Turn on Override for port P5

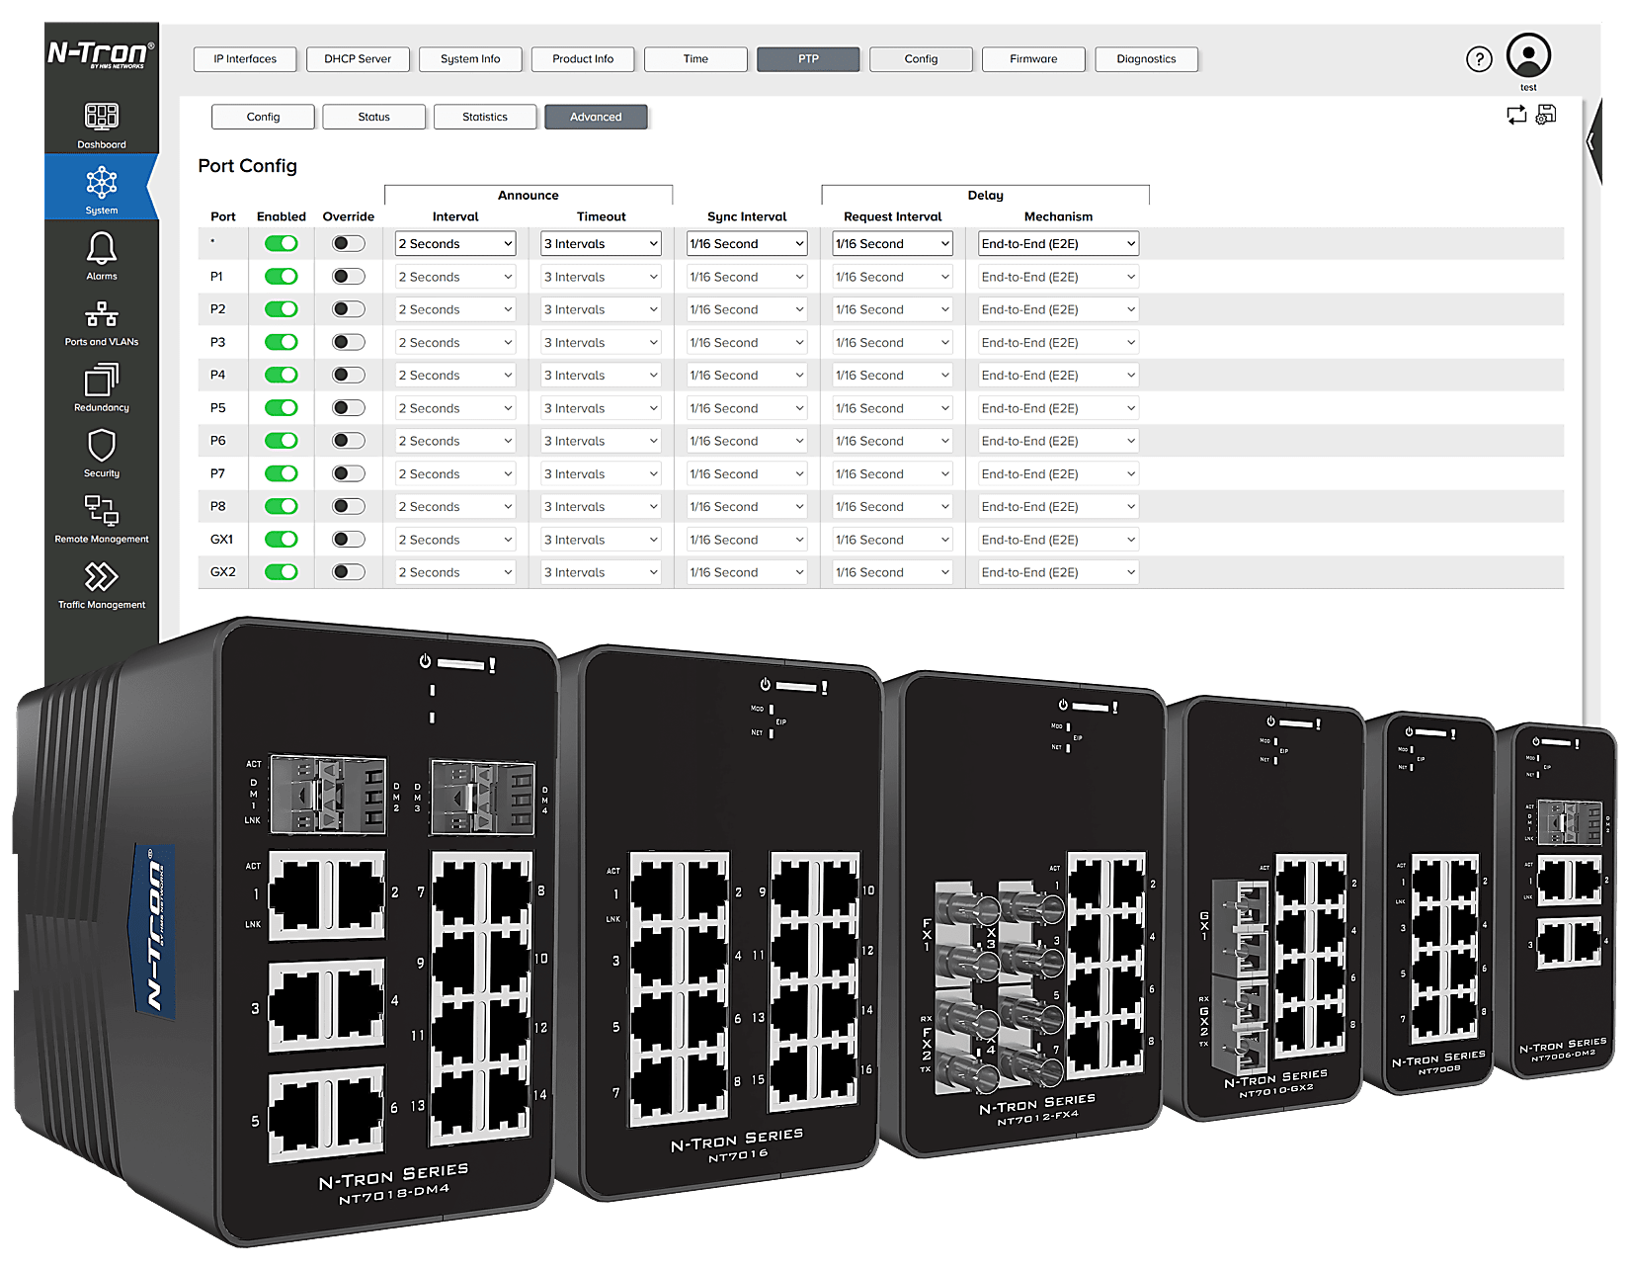(x=349, y=408)
